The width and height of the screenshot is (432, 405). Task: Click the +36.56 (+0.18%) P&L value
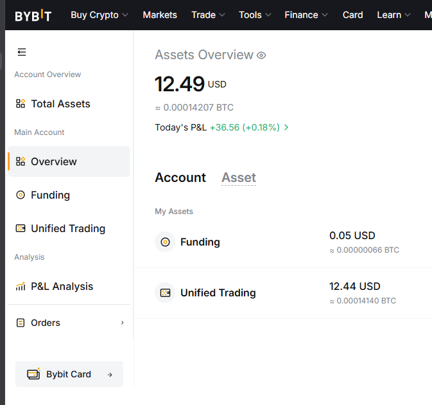(245, 127)
